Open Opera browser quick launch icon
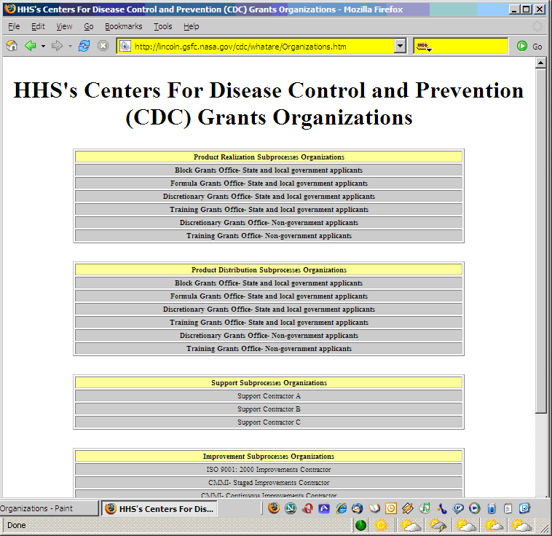 tap(307, 508)
